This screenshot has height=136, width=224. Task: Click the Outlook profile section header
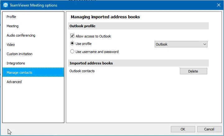[138, 26]
